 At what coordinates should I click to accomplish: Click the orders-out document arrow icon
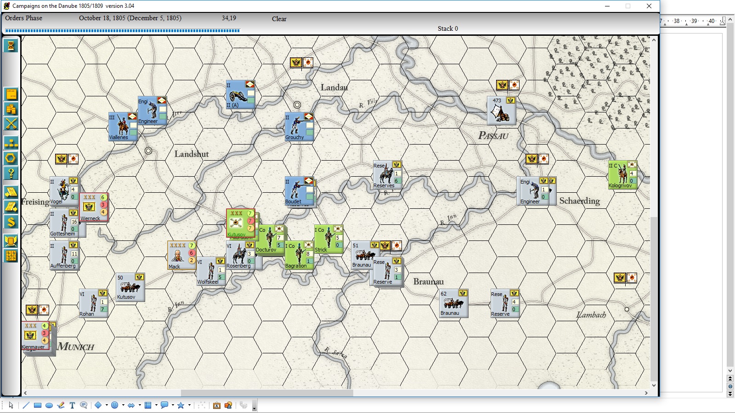[x=11, y=207]
